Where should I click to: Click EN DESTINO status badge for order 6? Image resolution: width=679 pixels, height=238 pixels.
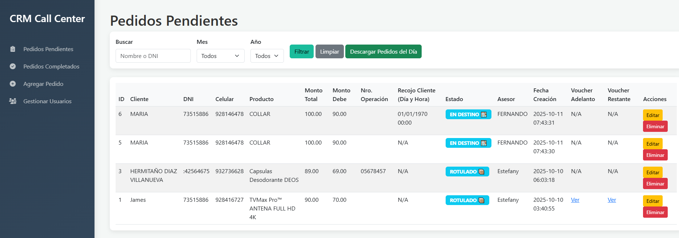click(468, 114)
